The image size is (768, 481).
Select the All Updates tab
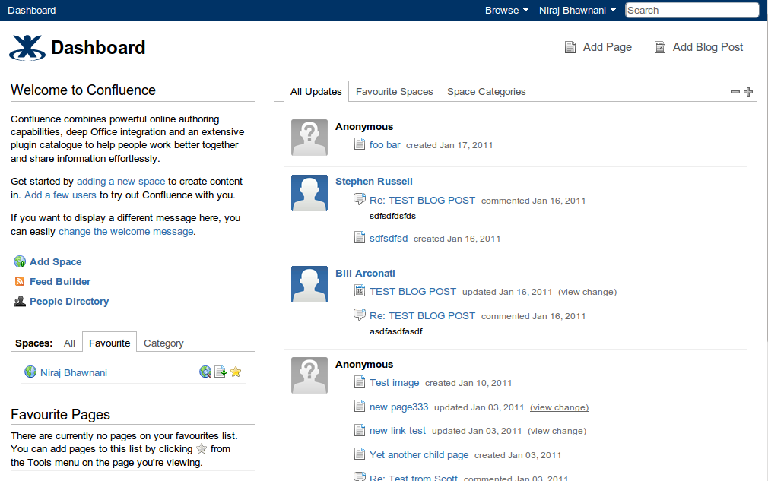tap(316, 91)
